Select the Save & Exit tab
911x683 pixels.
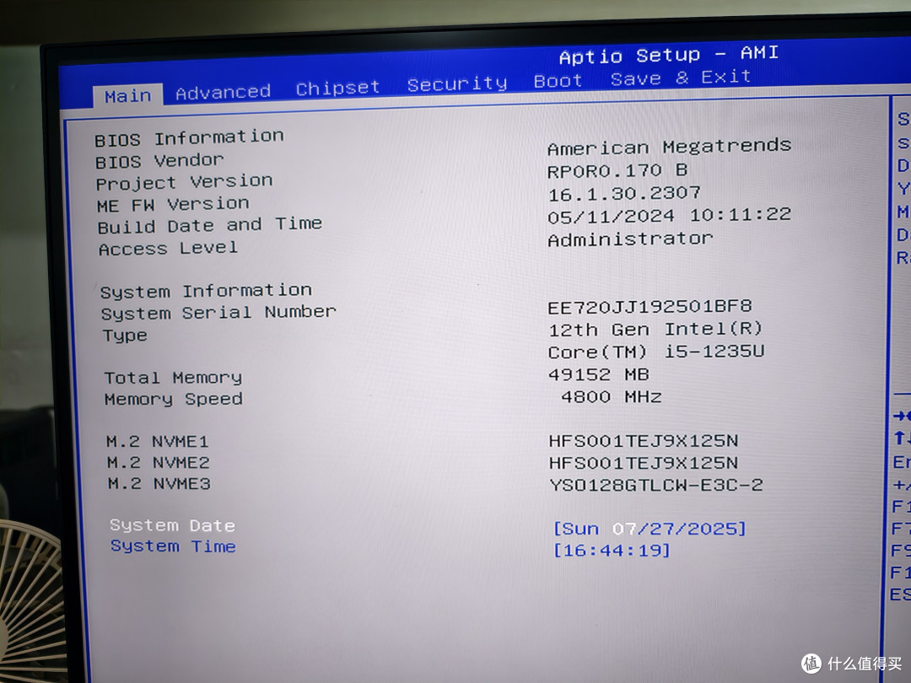click(x=681, y=78)
